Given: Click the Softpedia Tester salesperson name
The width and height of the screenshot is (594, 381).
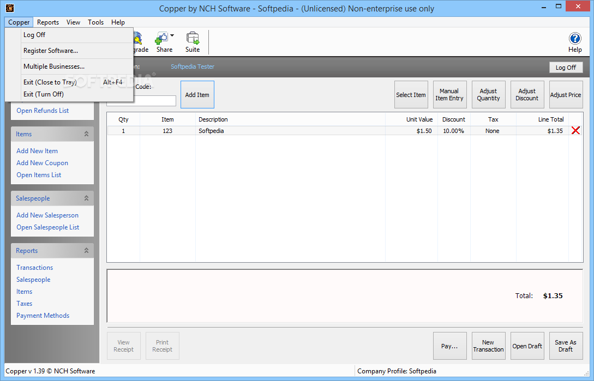Looking at the screenshot, I should 193,66.
